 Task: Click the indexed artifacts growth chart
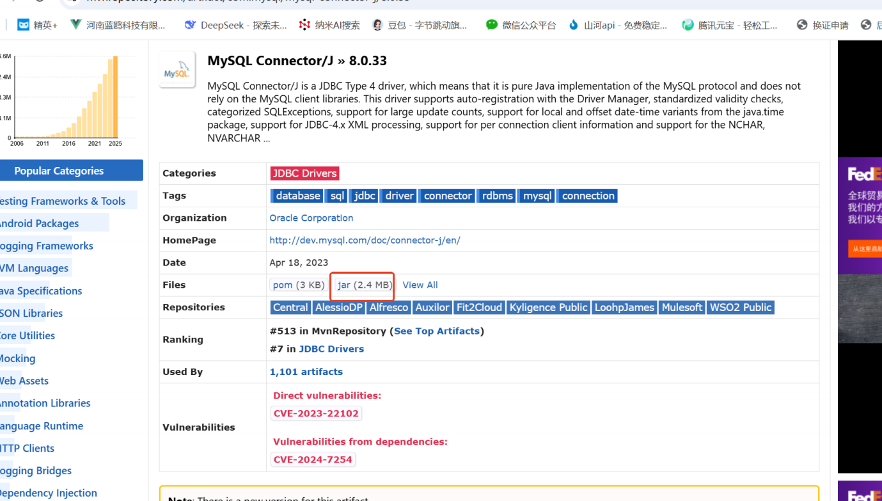(67, 99)
